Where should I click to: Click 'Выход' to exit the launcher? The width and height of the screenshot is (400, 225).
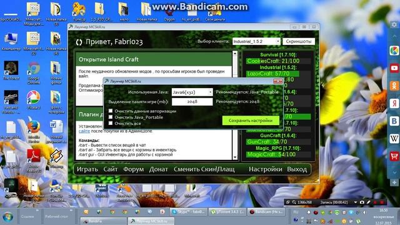pyautogui.click(x=297, y=169)
